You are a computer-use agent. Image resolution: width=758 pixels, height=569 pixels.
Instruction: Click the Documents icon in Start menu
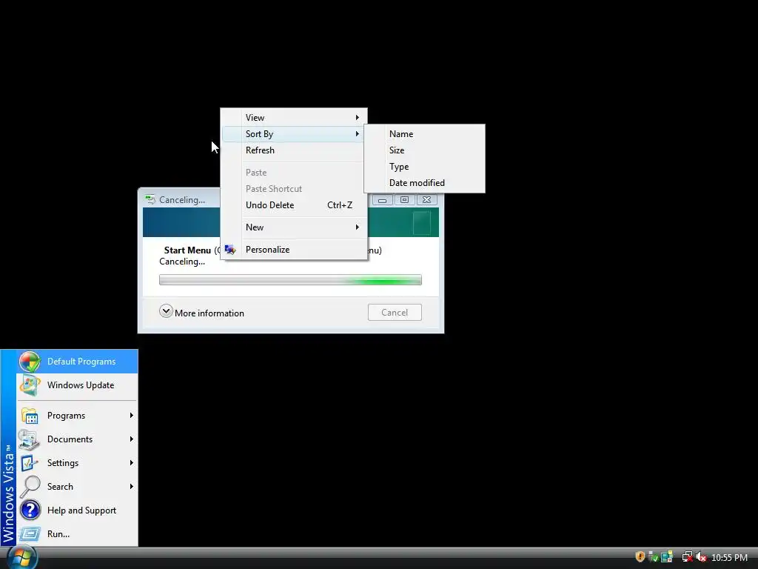click(x=29, y=439)
